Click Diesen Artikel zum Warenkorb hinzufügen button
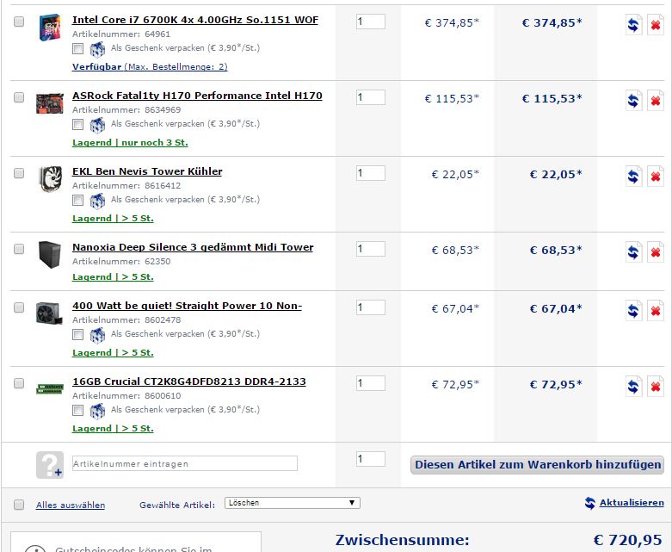Viewport: 672px width, 552px height. click(x=538, y=465)
